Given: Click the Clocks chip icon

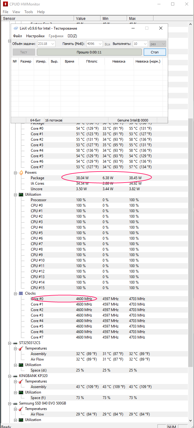Looking at the screenshot, I should [21, 293].
